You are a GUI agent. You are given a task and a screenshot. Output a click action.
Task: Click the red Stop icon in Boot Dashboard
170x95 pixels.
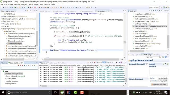click(22, 65)
